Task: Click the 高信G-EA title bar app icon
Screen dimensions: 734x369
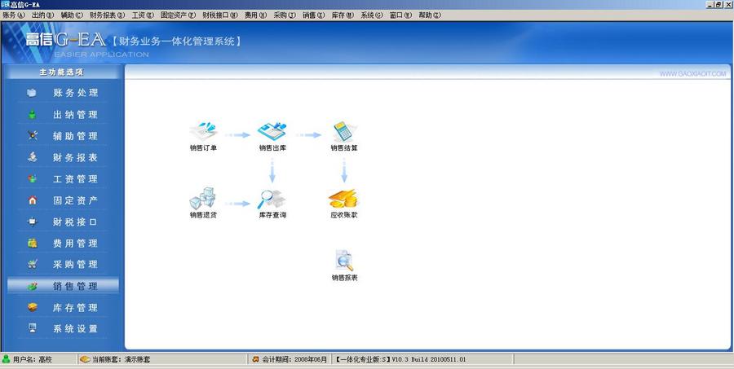Action: [5, 5]
